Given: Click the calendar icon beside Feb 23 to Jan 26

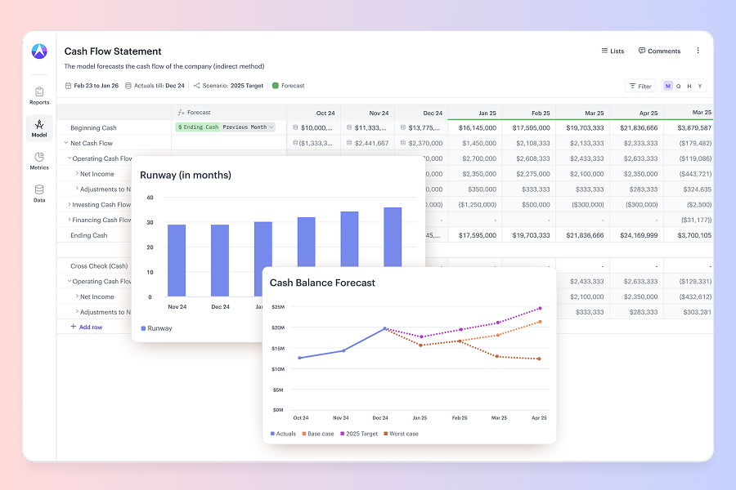Looking at the screenshot, I should (69, 86).
